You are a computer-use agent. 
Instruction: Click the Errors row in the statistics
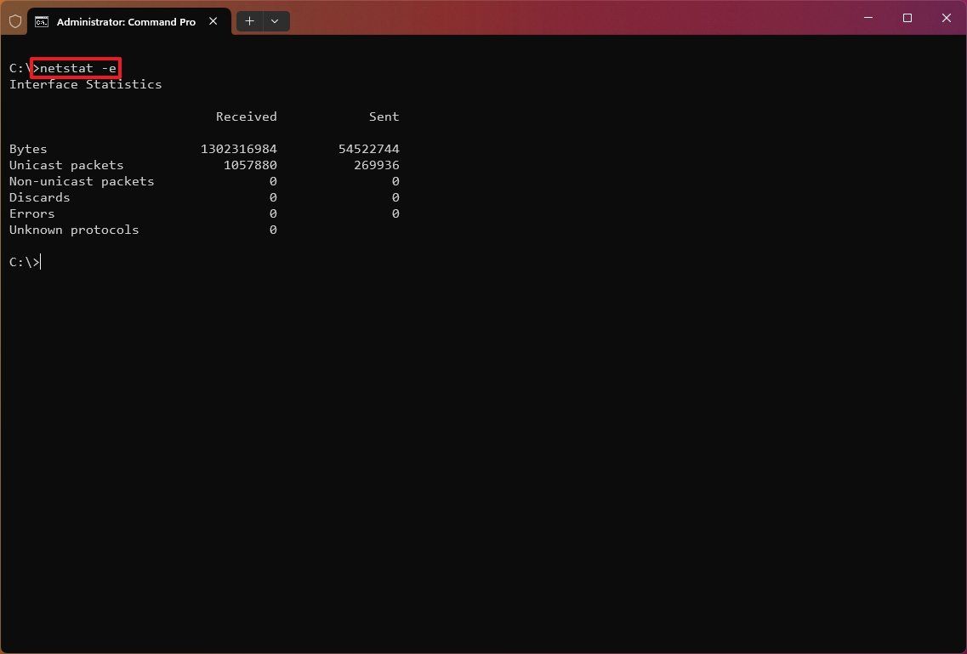point(31,213)
